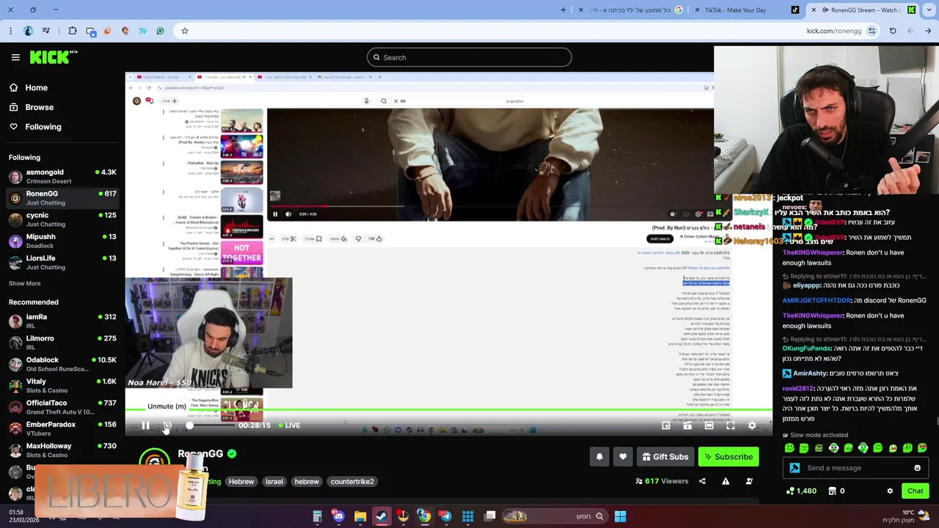
Task: Expand Following list with Show more
Action: (x=24, y=283)
